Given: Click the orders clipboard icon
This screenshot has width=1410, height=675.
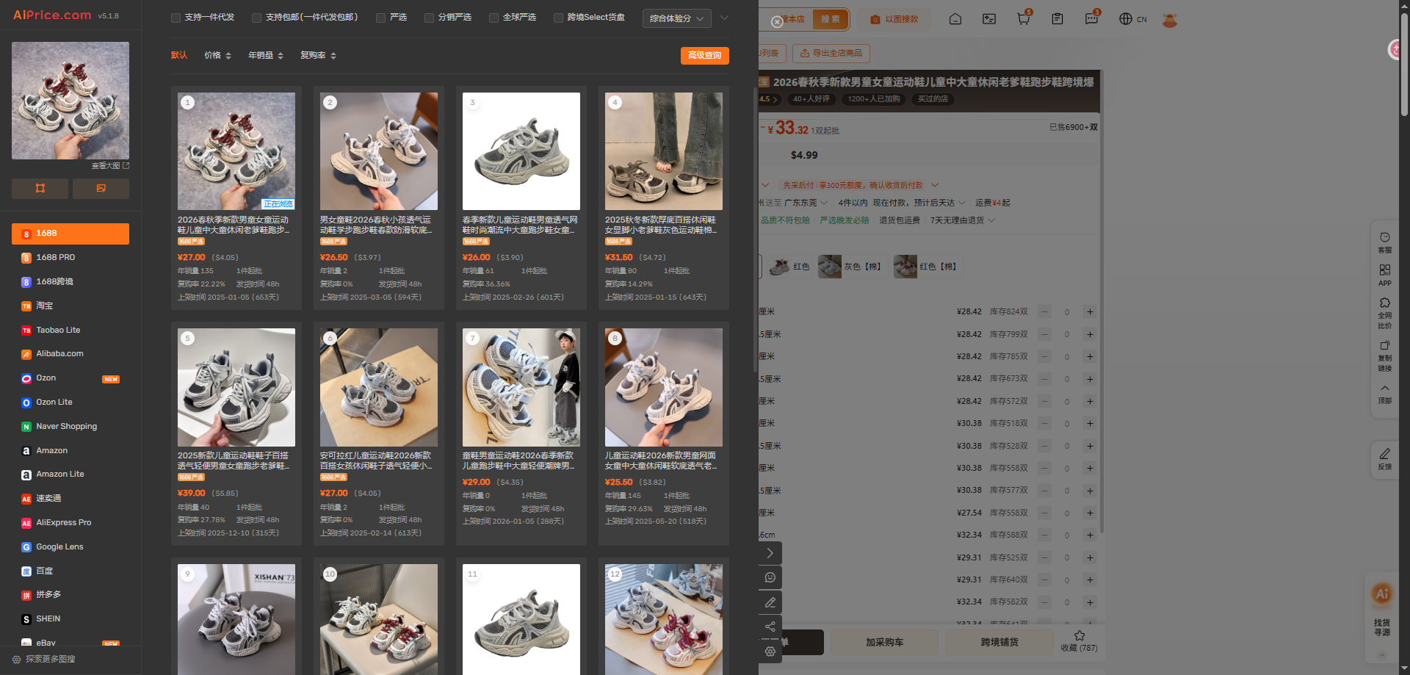Looking at the screenshot, I should pyautogui.click(x=1057, y=19).
